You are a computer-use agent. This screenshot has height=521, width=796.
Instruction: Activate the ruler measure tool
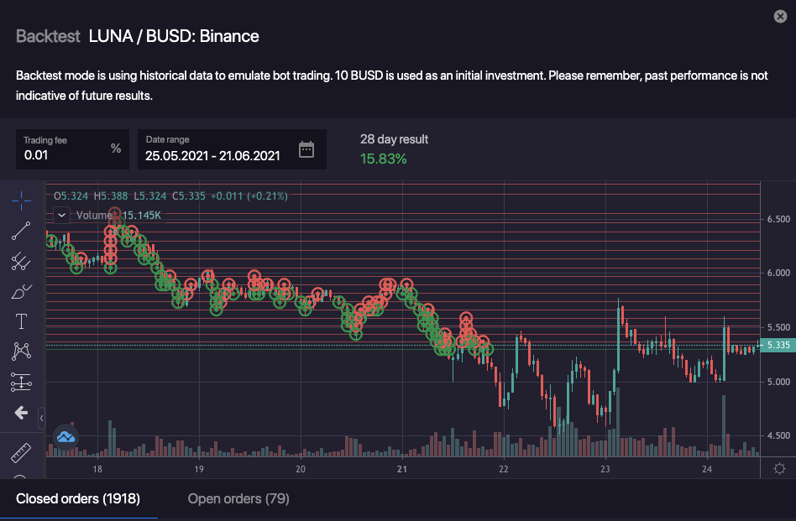pyautogui.click(x=21, y=454)
